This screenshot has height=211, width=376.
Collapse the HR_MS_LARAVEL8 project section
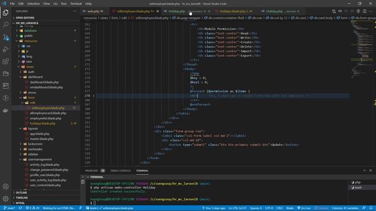pyautogui.click(x=27, y=23)
